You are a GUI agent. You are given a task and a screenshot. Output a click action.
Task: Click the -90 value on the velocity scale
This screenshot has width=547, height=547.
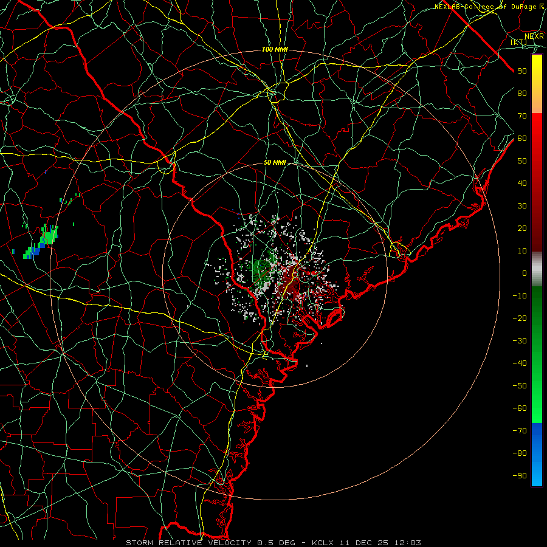pos(520,476)
